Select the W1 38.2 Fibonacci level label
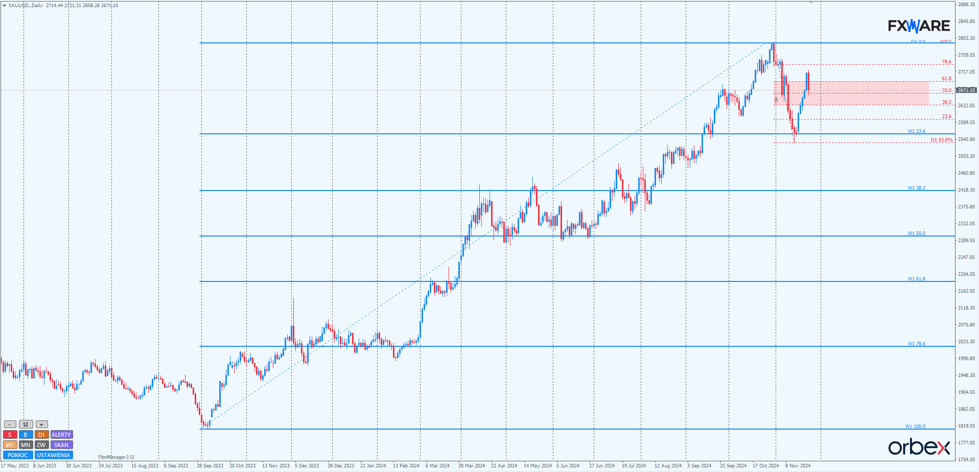 click(x=916, y=188)
